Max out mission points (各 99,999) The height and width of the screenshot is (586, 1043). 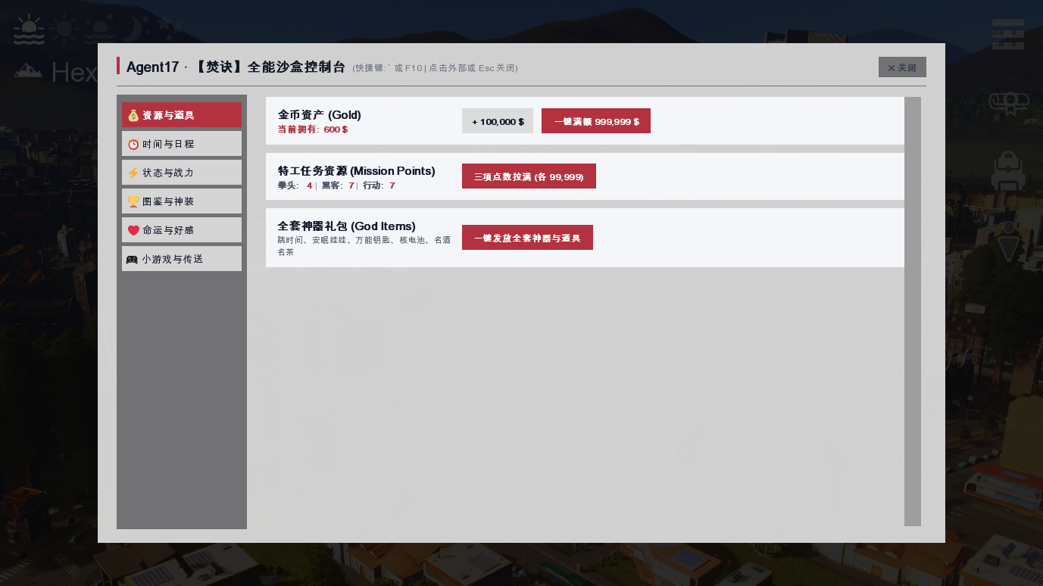point(529,176)
